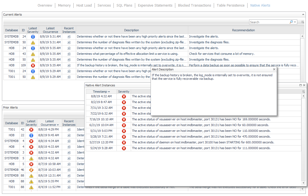Click the HDB 109 backup recommendation link
The height and width of the screenshot is (196, 308).
click(x=243, y=66)
